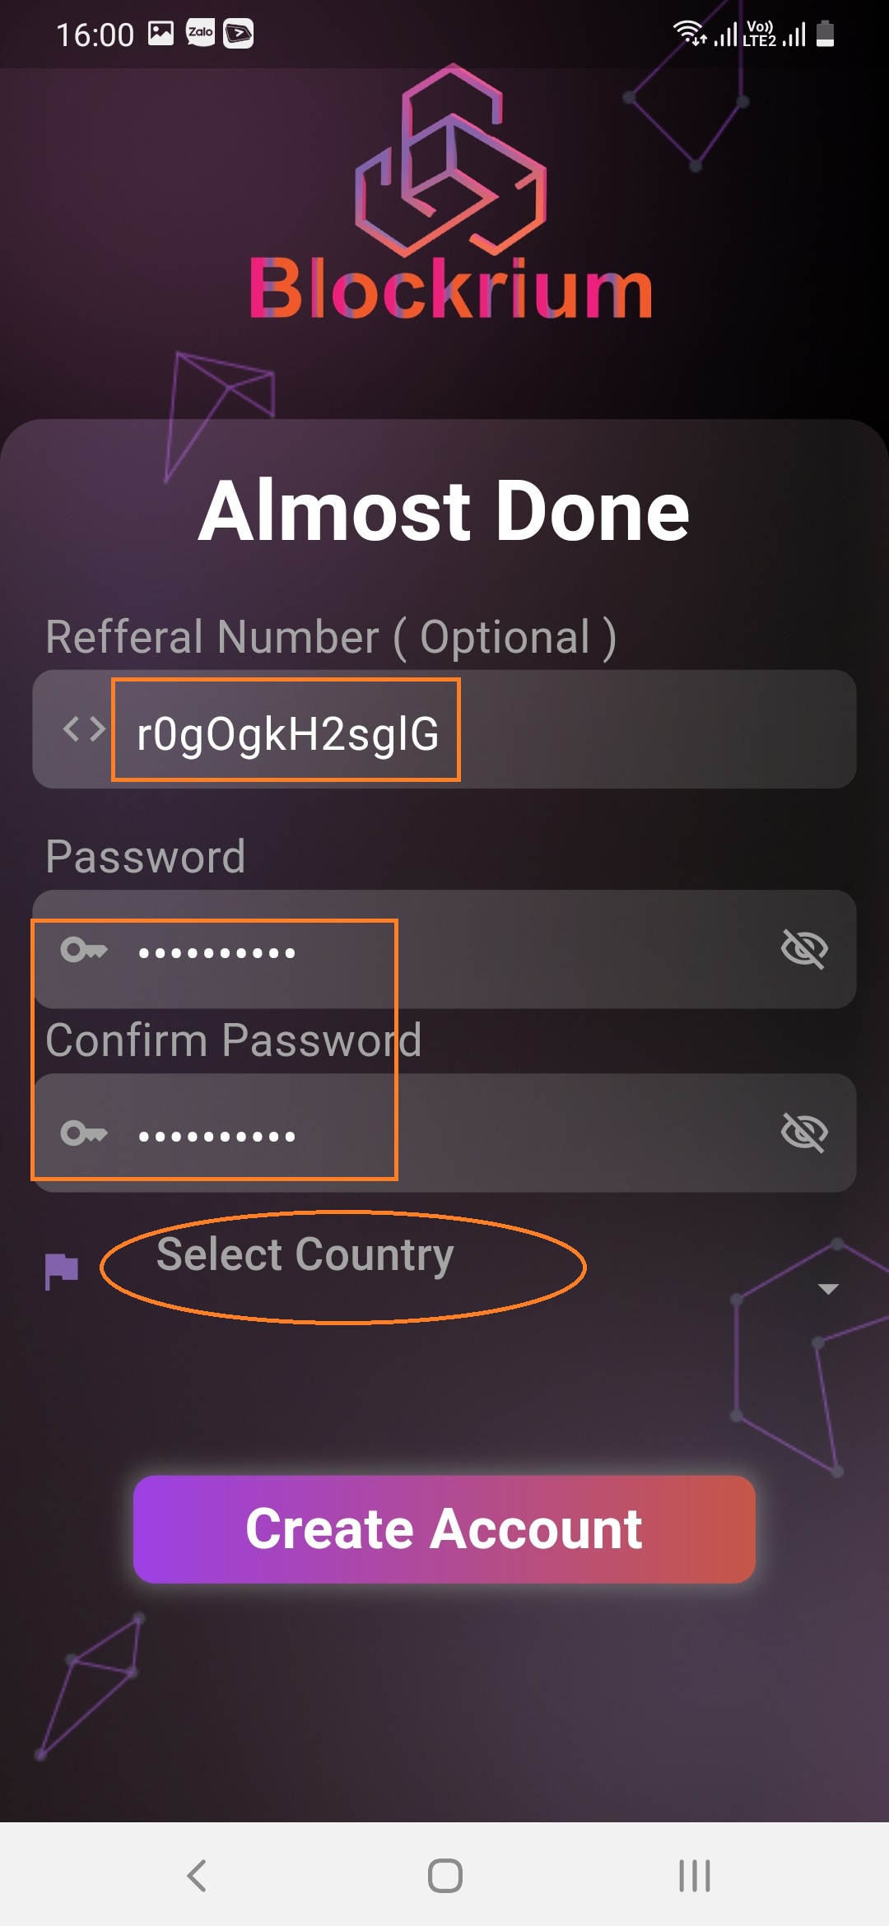889x1926 pixels.
Task: Tap the battery icon in status bar
Action: coord(825,34)
